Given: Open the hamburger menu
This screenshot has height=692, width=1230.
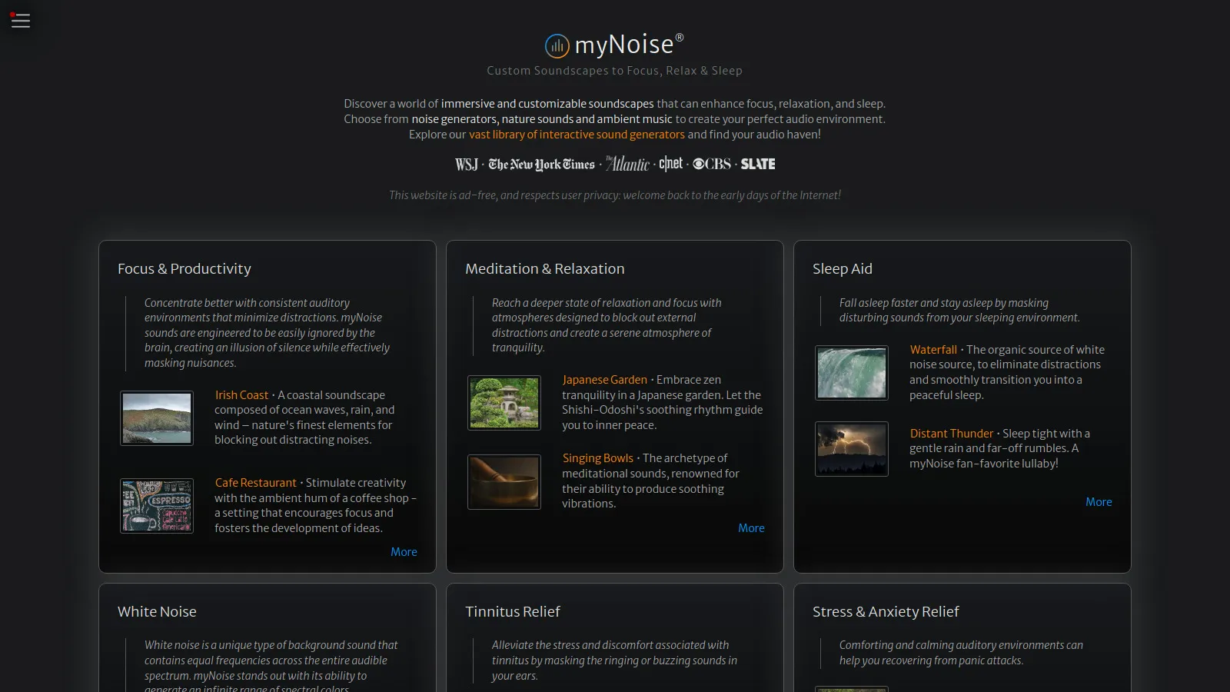Looking at the screenshot, I should click(20, 20).
